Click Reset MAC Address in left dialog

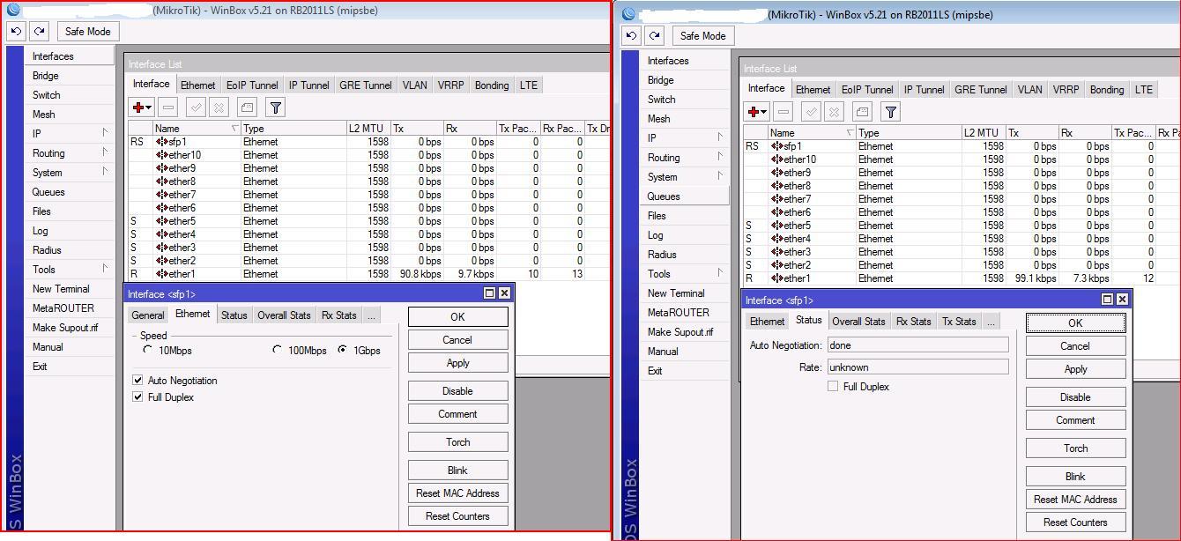pyautogui.click(x=457, y=493)
